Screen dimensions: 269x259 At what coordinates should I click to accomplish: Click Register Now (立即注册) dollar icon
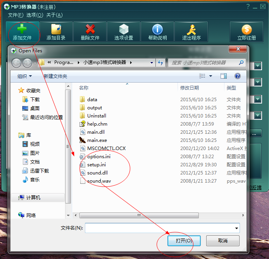point(247,32)
